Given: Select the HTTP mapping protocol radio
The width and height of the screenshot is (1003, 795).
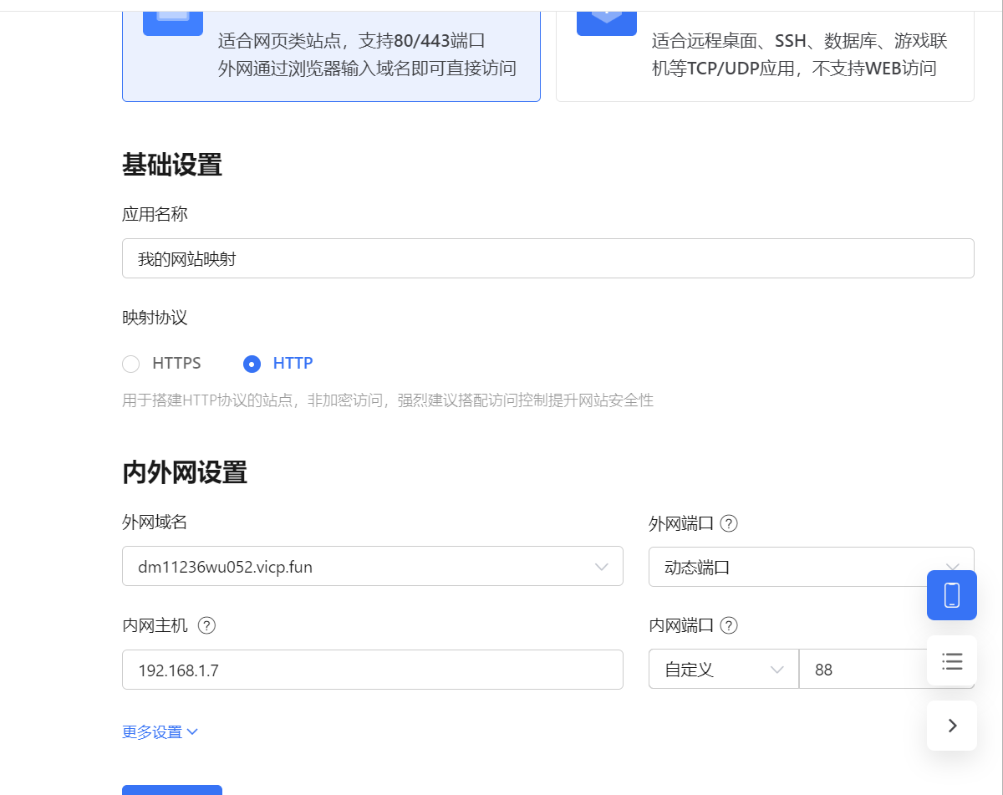Looking at the screenshot, I should pos(252,364).
